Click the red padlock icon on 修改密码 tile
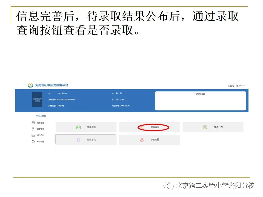The width and height of the screenshot is (263, 197). [142, 139]
